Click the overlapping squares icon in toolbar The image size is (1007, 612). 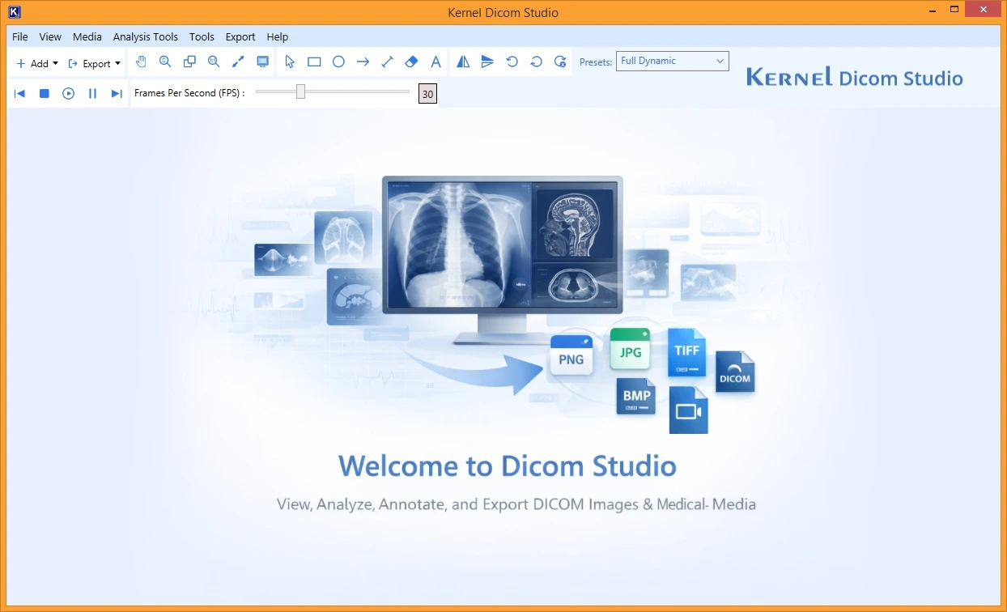pyautogui.click(x=189, y=62)
